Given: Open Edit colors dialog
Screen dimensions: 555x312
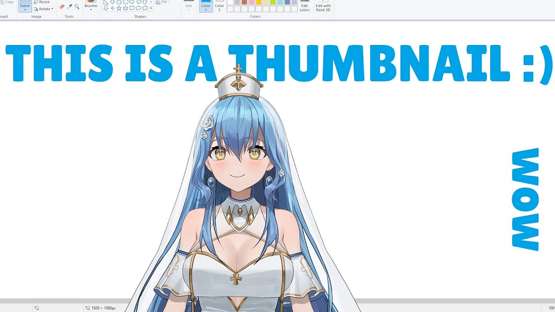Looking at the screenshot, I should tap(305, 6).
